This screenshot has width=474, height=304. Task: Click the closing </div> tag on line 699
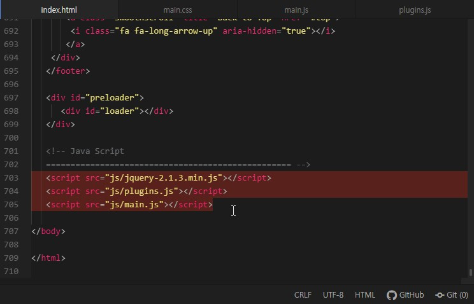point(61,124)
